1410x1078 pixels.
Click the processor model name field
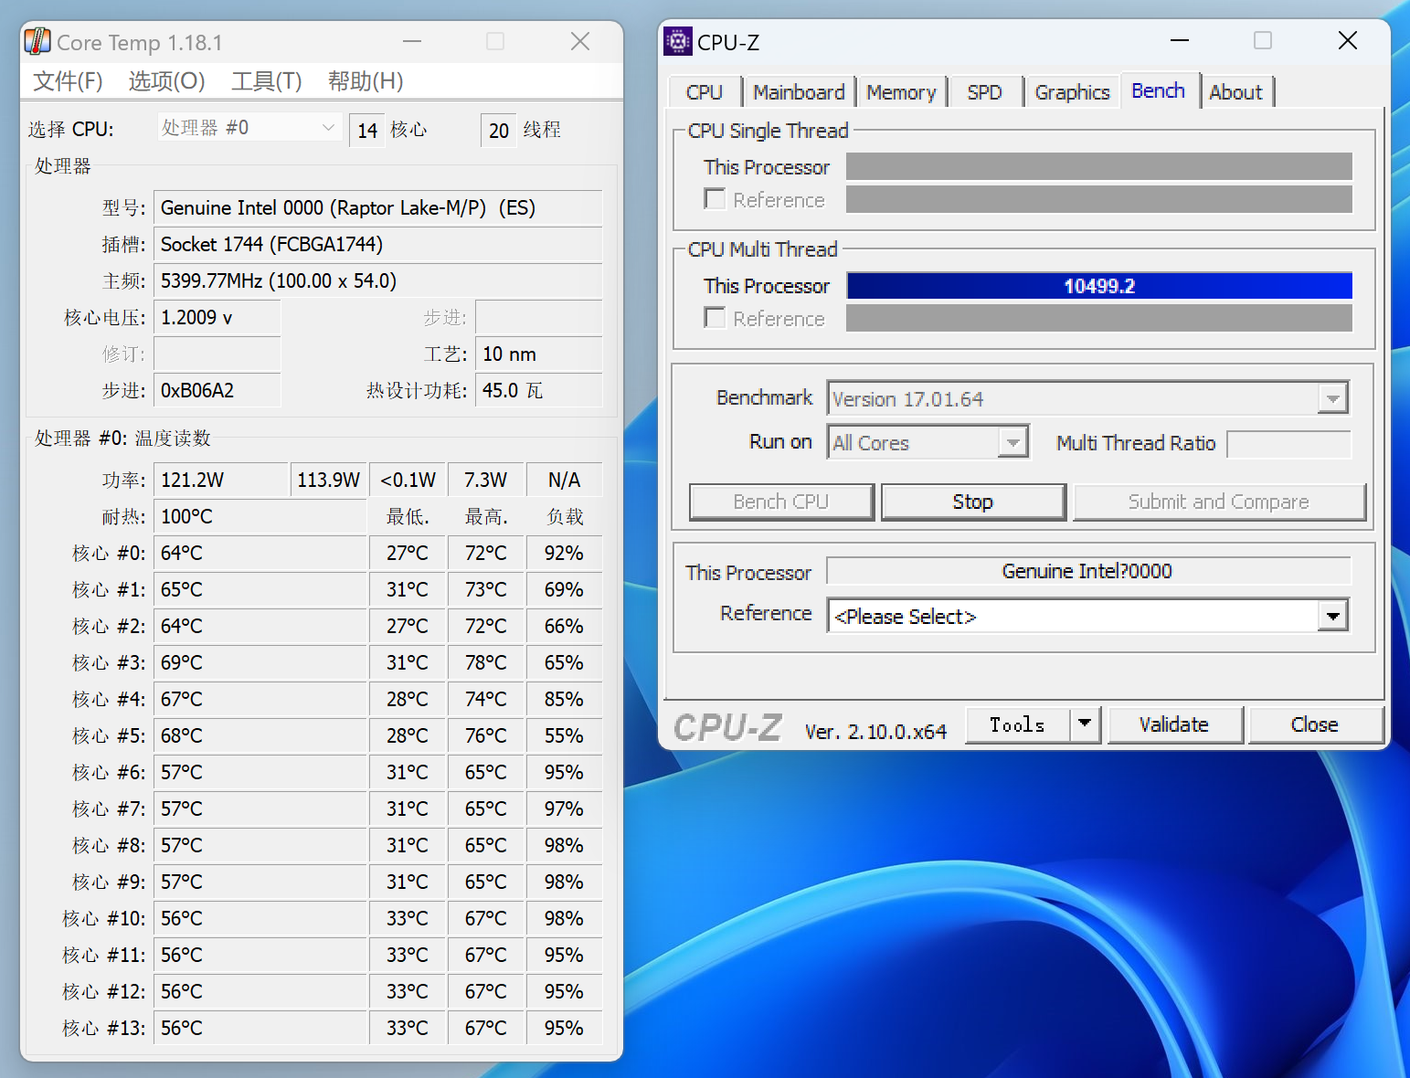(378, 208)
